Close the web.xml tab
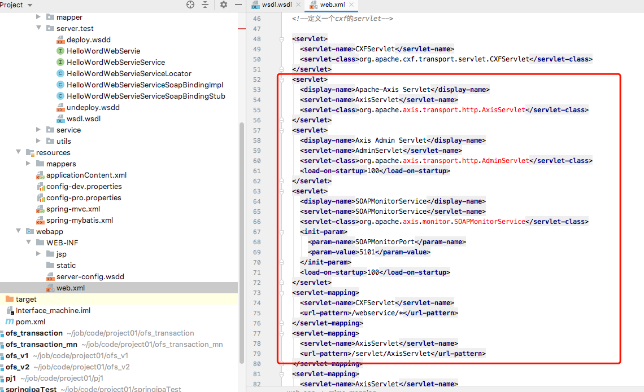Screen dimensions: 644x392 click(x=351, y=5)
